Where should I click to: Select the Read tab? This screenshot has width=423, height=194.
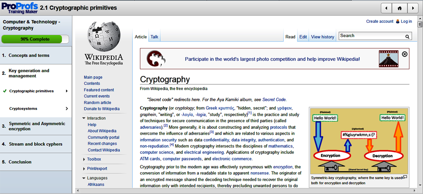tap(290, 37)
